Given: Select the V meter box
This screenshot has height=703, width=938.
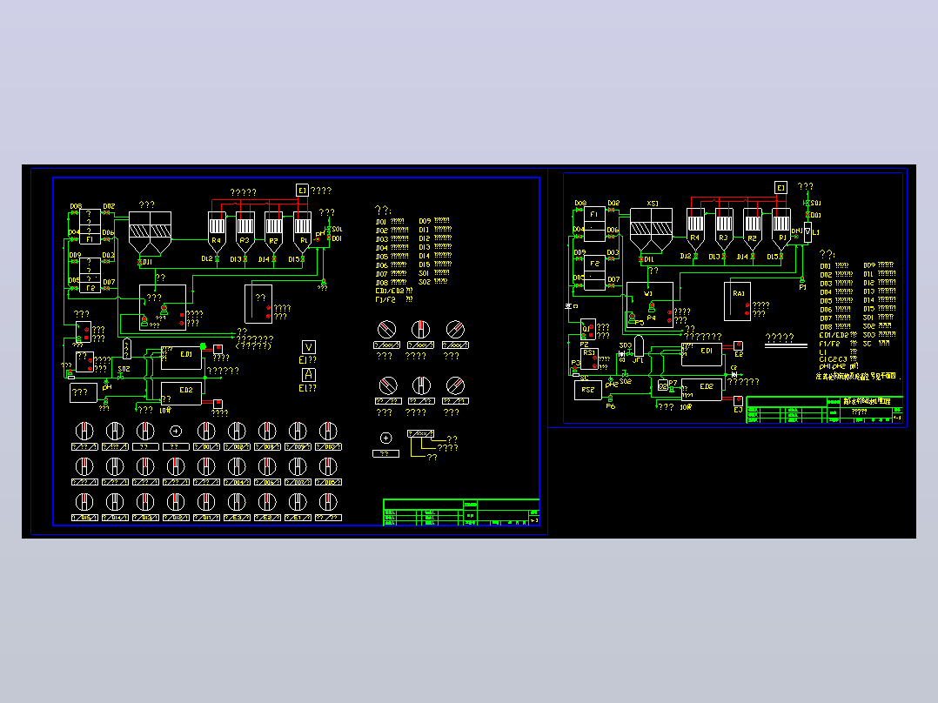Looking at the screenshot, I should [309, 348].
